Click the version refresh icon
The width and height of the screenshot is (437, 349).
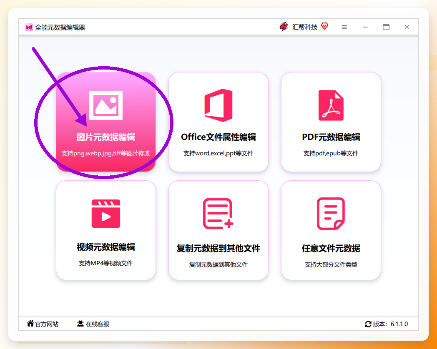pyautogui.click(x=368, y=324)
